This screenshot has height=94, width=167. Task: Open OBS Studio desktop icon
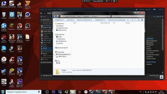click(28, 27)
